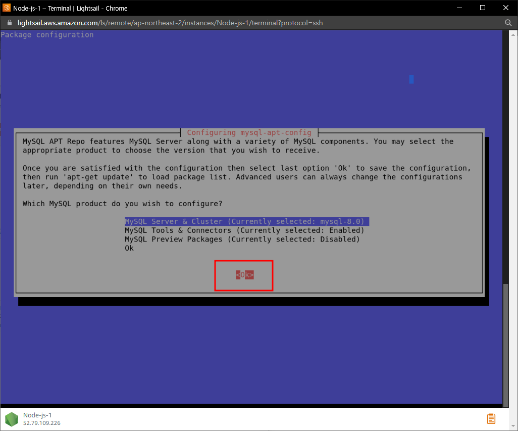518x431 pixels.
Task: Click 'Which MySQL product do you wish to configure?'
Action: pos(122,204)
